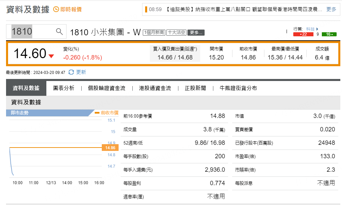Screen dimensions: 342x205
Task: Click the 10:00 time axis label
Action: [17, 183]
